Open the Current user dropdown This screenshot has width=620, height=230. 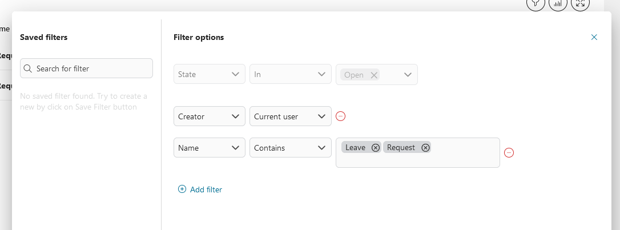(x=290, y=116)
